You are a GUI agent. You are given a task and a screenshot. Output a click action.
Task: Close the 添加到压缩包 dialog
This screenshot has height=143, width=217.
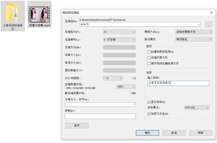click(x=211, y=13)
